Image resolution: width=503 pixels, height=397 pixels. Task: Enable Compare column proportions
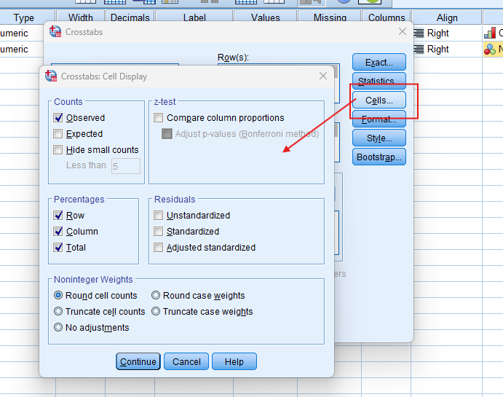tap(158, 118)
